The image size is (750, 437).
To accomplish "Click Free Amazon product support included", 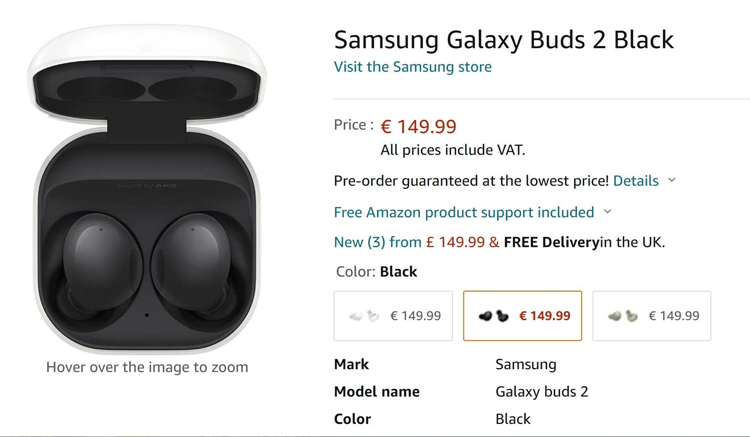I will click(x=464, y=212).
